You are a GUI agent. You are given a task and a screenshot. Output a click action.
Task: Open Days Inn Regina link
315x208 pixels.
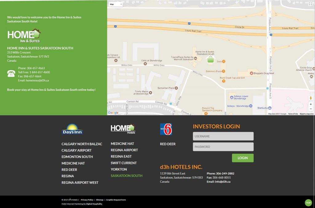click(x=68, y=176)
